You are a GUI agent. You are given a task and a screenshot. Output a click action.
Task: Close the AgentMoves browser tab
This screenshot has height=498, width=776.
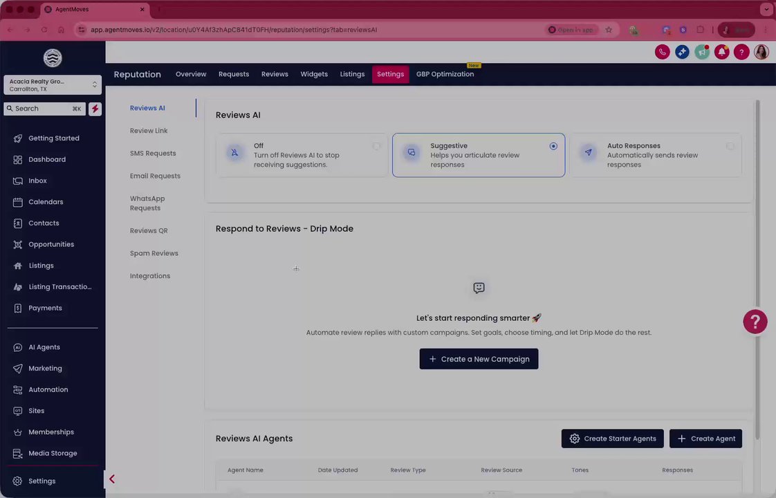[142, 10]
